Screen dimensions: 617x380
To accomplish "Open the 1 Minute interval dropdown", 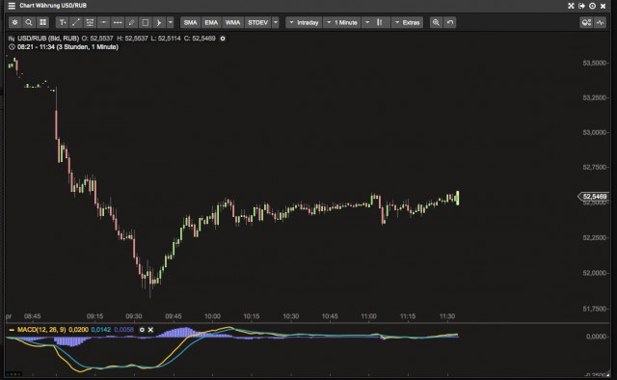I will (x=342, y=22).
